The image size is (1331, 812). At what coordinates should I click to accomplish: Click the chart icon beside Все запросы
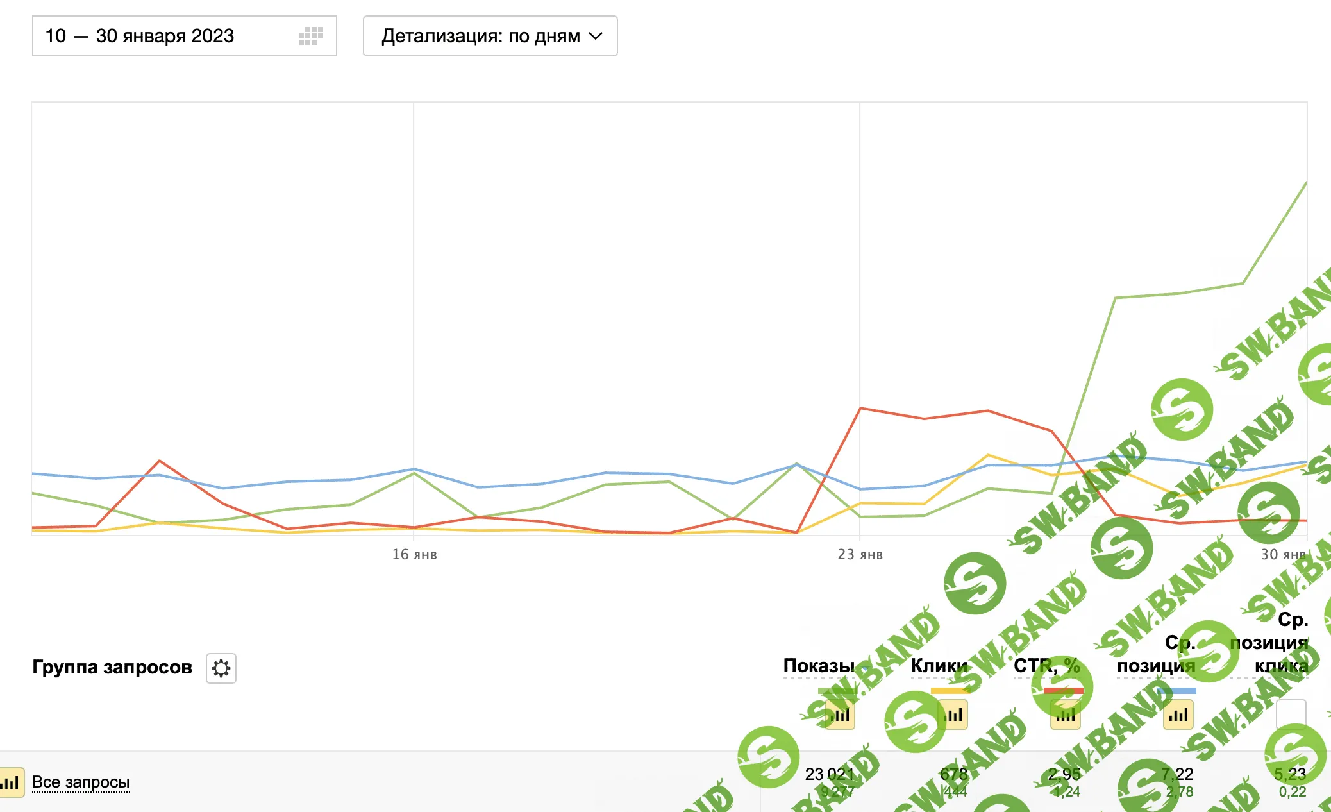[11, 782]
